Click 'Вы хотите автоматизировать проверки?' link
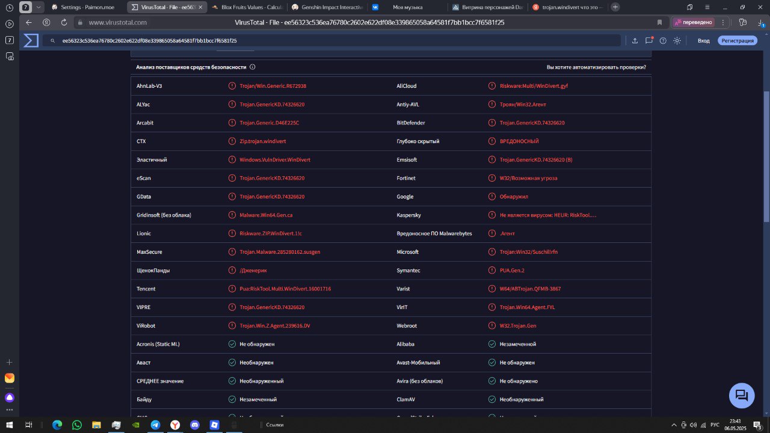The height and width of the screenshot is (433, 770). pos(596,67)
